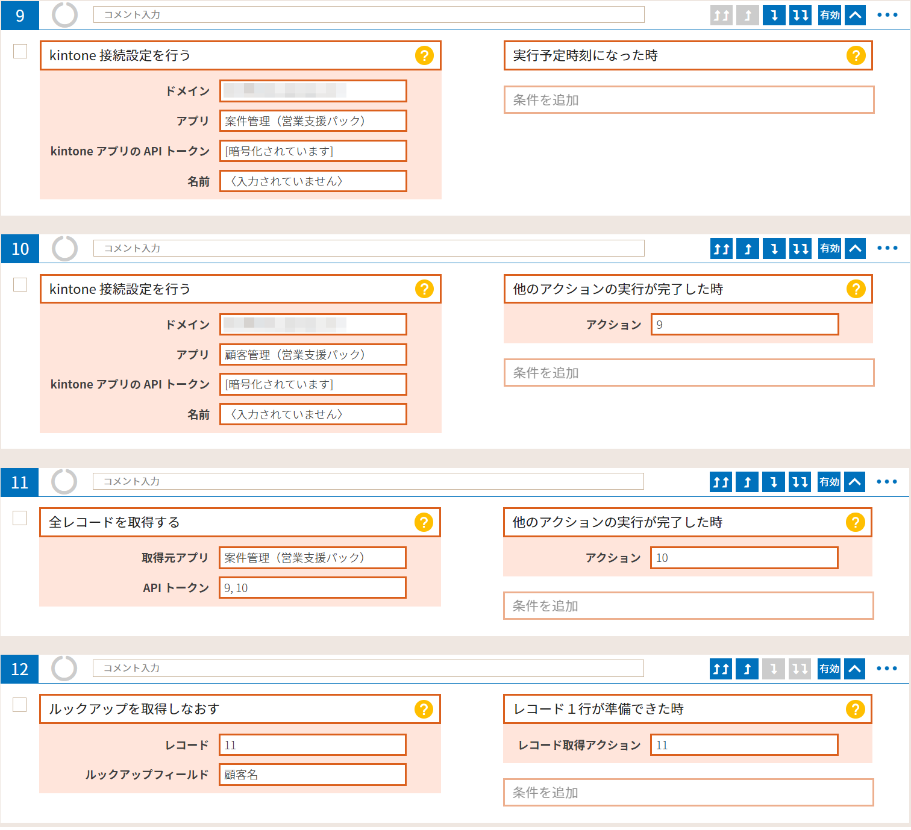Open help for row 10 kintone 接続設定を行う

pos(425,289)
